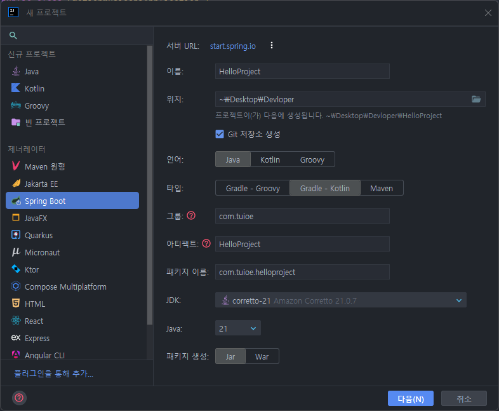
Task: Set language to Groovy
Action: click(312, 159)
